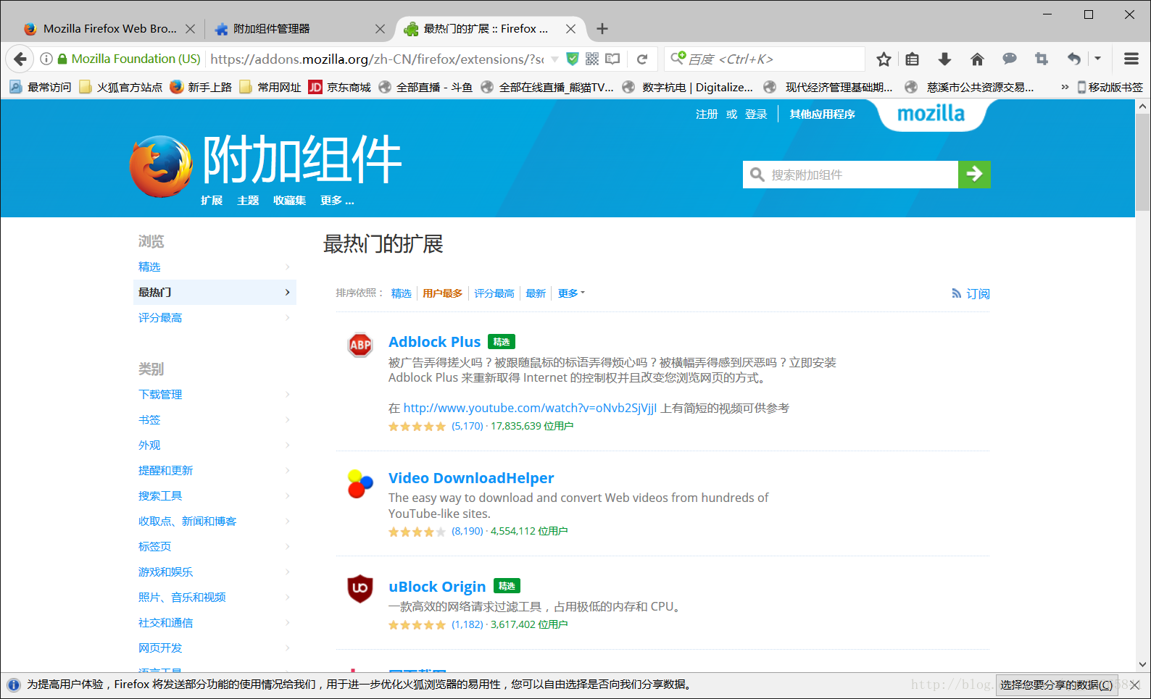Submit add-on search with the green arrow
The height and width of the screenshot is (699, 1151).
(974, 174)
